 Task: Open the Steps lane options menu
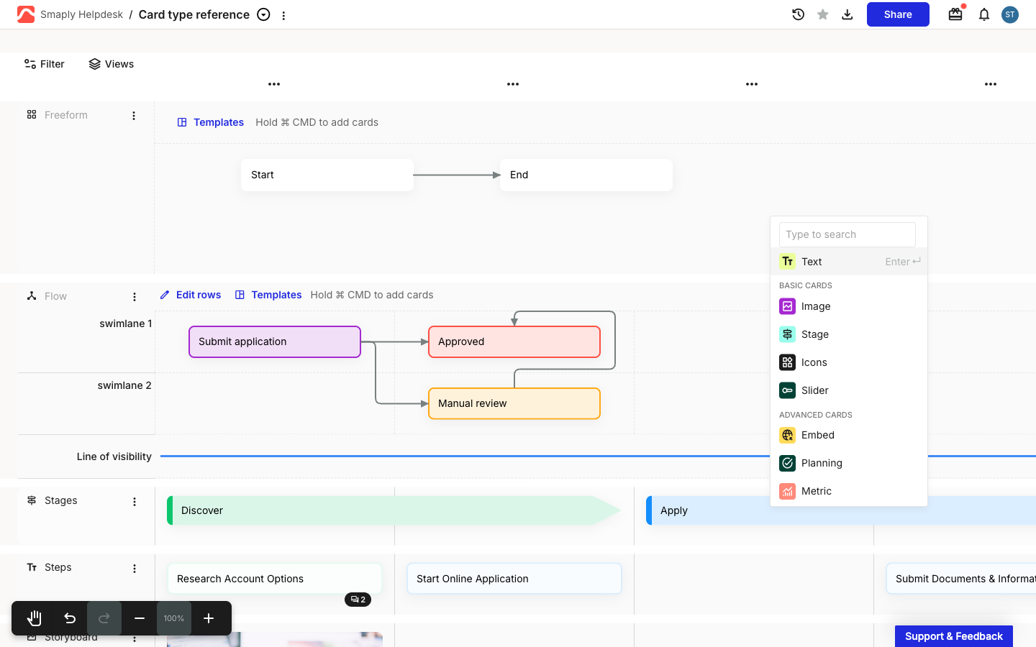(x=135, y=569)
